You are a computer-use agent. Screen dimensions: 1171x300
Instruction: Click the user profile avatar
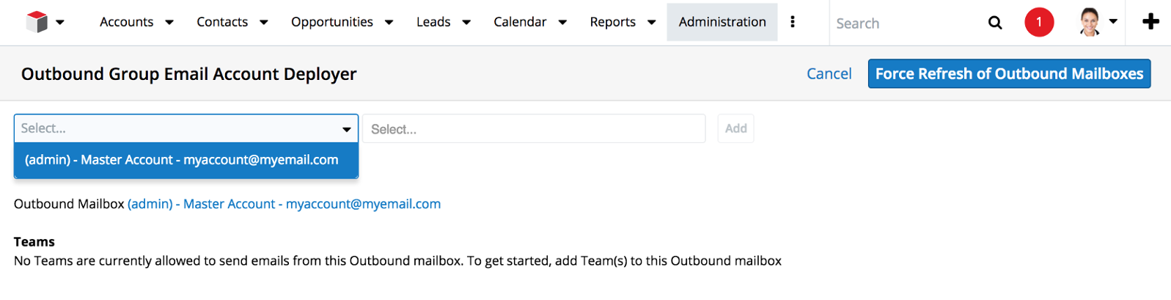coord(1090,22)
